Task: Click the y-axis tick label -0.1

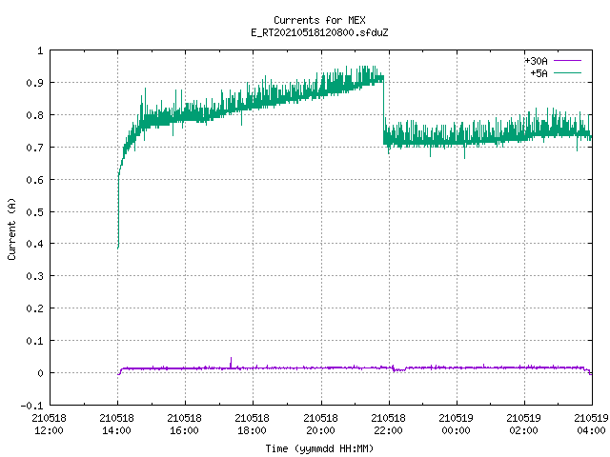Action: click(32, 406)
